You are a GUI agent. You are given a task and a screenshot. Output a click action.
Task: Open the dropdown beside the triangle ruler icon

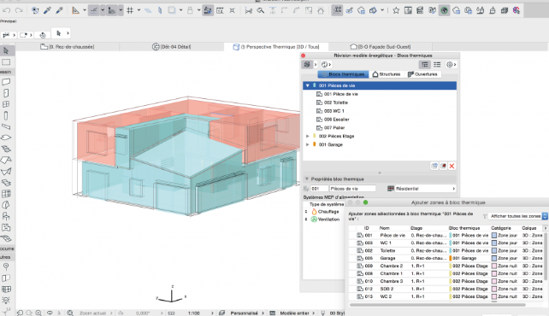tap(85, 10)
